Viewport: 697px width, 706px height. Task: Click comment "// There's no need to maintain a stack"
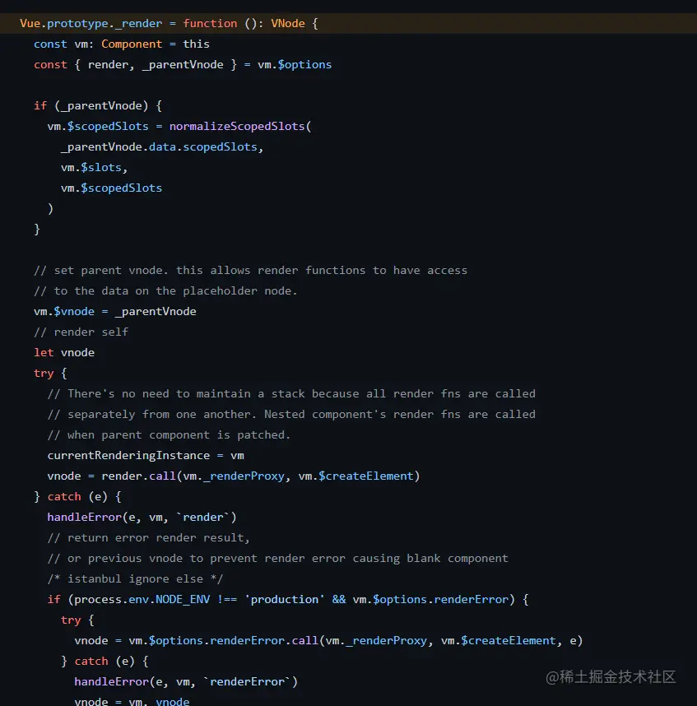tap(291, 393)
